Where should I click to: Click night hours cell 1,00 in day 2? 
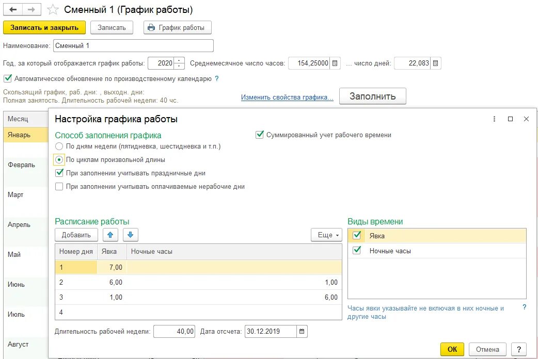pos(234,282)
